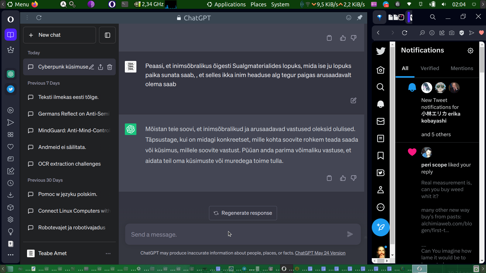Take a snapshot with the camera icon
The height and width of the screenshot is (273, 486).
click(x=452, y=33)
